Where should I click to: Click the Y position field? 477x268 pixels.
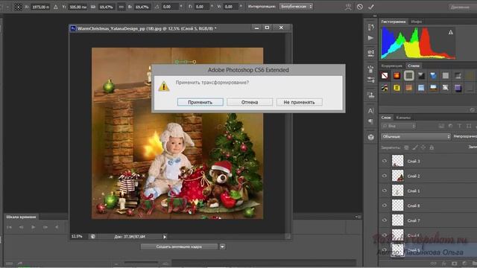click(x=78, y=7)
